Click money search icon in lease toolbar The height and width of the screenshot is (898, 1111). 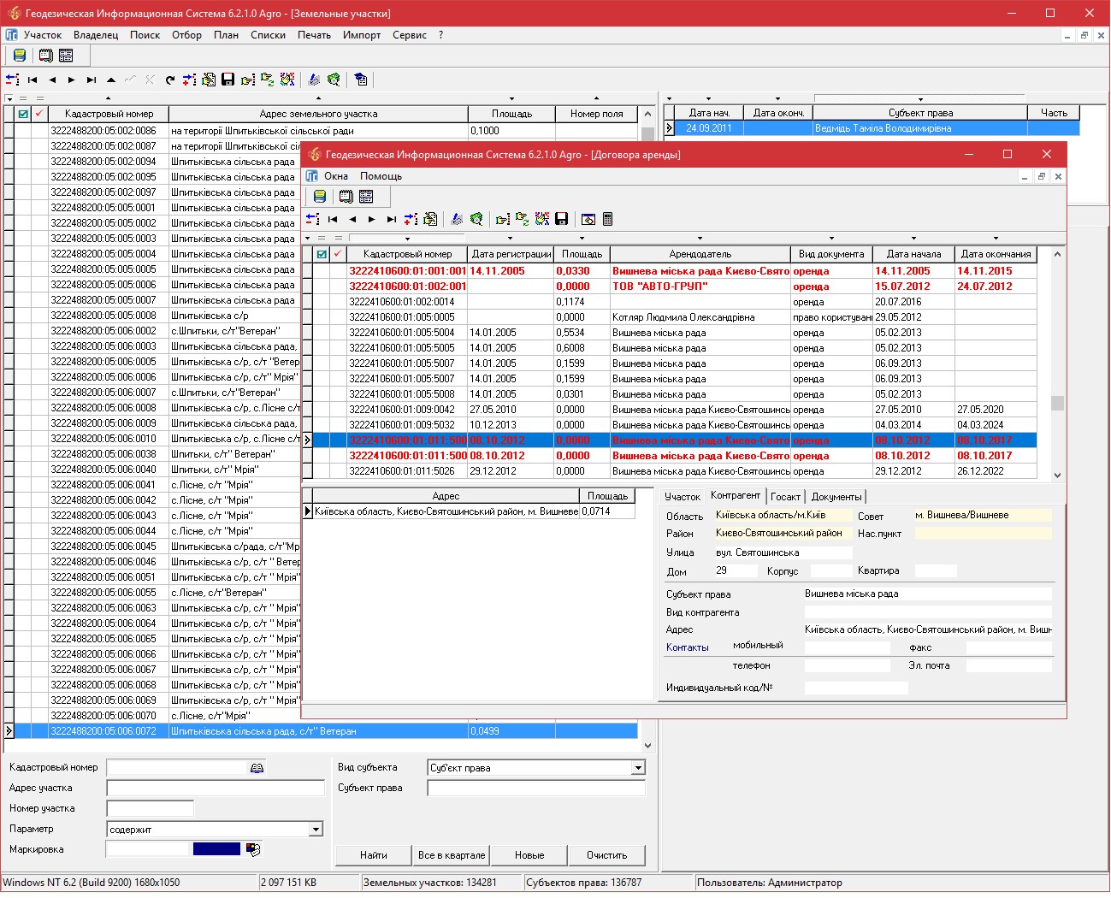(x=476, y=219)
